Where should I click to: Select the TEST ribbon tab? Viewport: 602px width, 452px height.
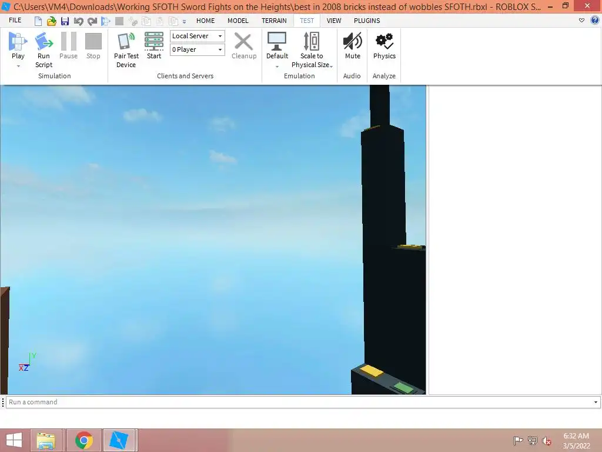(307, 21)
